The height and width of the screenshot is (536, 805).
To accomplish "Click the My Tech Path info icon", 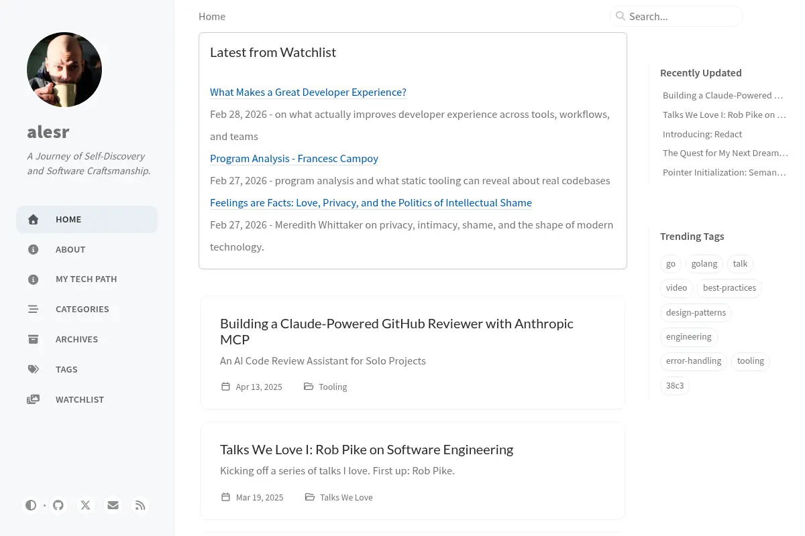I will 33,279.
